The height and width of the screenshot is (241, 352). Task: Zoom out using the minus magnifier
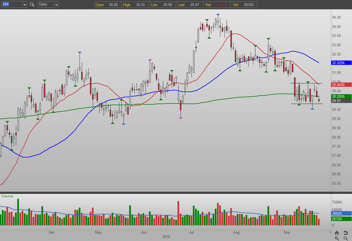(345, 238)
